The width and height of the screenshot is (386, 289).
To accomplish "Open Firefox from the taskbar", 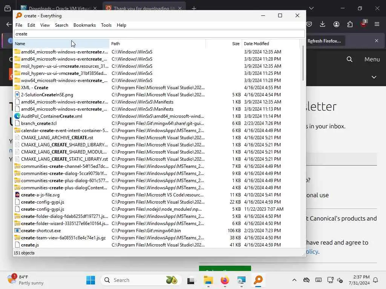I will coord(225,280).
